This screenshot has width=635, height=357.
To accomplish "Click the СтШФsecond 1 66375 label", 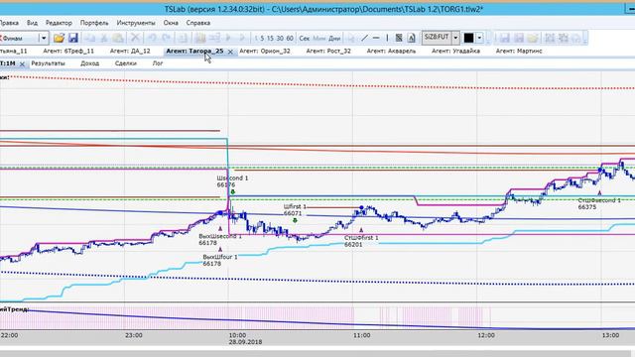I will coord(599,203).
